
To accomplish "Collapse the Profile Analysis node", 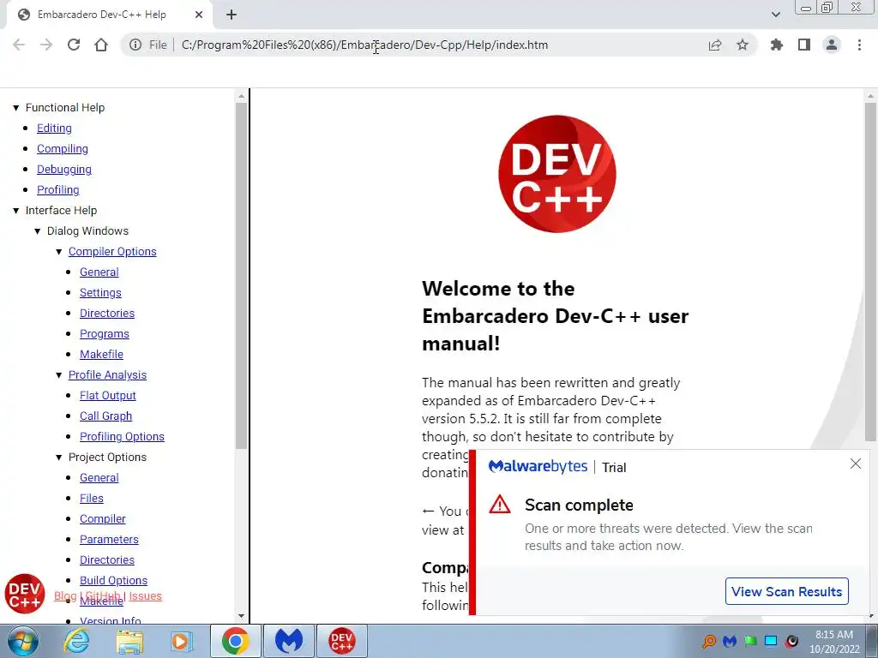I will pos(59,375).
